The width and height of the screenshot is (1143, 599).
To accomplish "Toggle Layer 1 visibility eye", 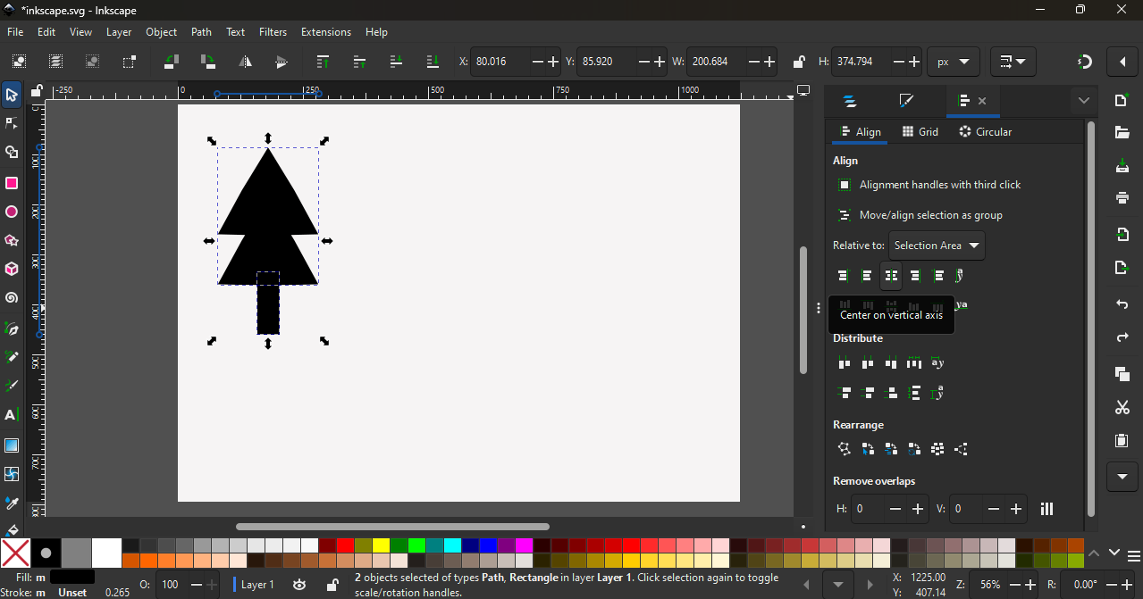I will pos(299,585).
